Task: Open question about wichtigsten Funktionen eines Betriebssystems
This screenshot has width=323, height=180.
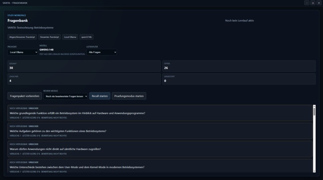Action: (x=160, y=131)
